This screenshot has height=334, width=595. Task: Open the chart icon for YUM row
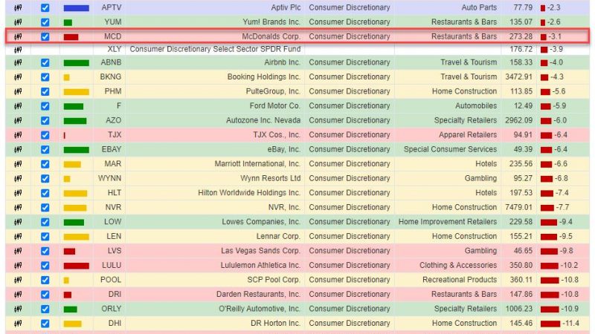pyautogui.click(x=18, y=22)
